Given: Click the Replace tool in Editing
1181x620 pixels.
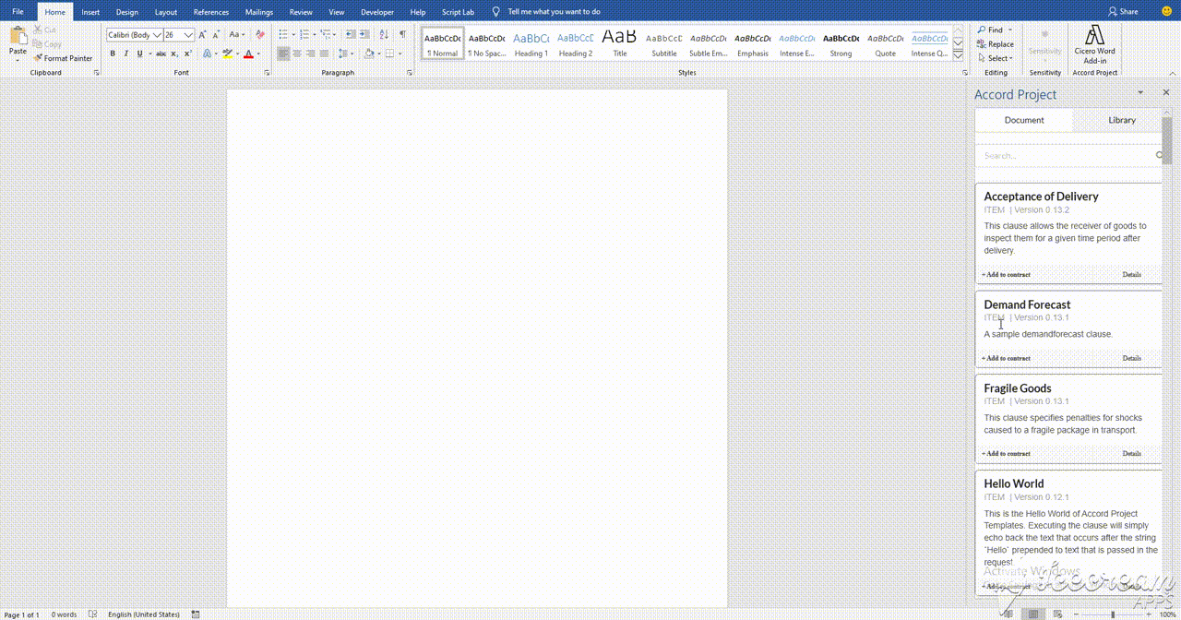Looking at the screenshot, I should coord(996,44).
